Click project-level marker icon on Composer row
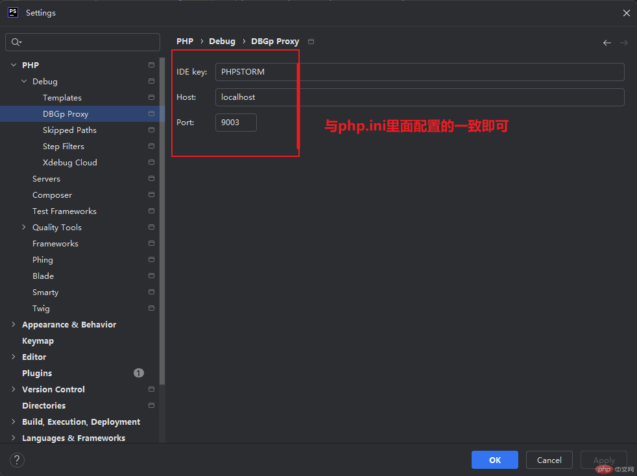637x476 pixels. [152, 195]
